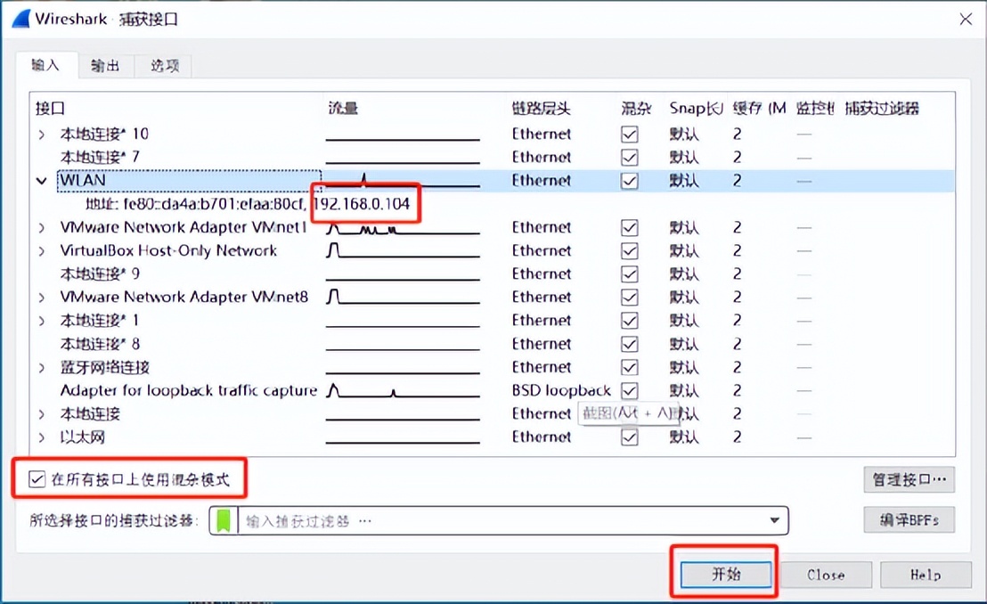Image resolution: width=987 pixels, height=604 pixels.
Task: Click the 编译BPFs button
Action: (x=909, y=520)
